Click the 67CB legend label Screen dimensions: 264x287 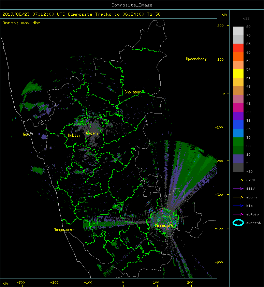tap(250, 180)
